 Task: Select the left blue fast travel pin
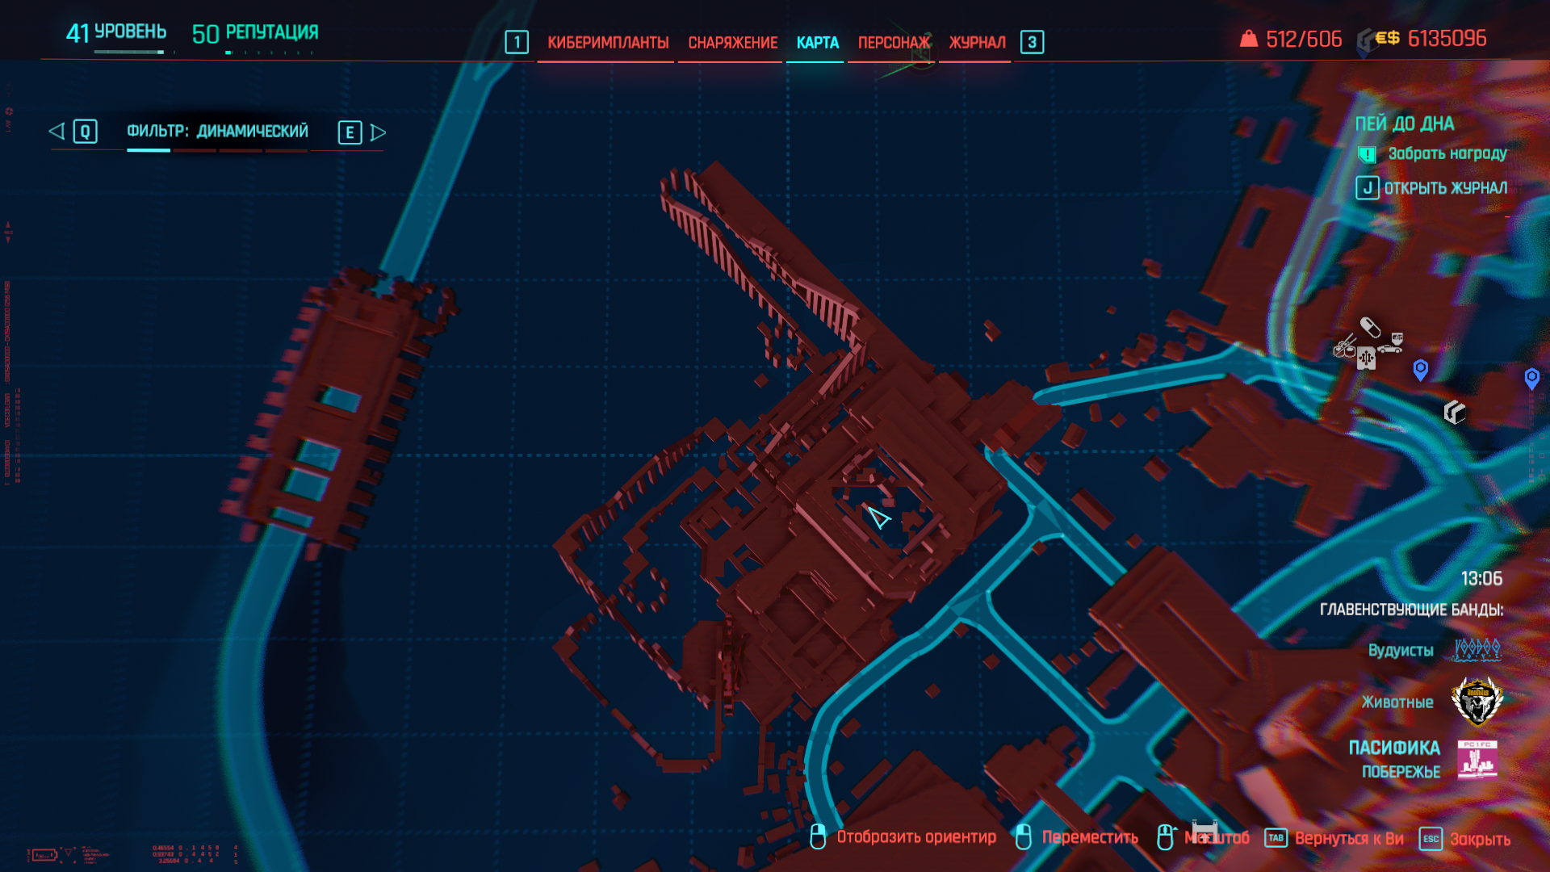(x=1421, y=370)
